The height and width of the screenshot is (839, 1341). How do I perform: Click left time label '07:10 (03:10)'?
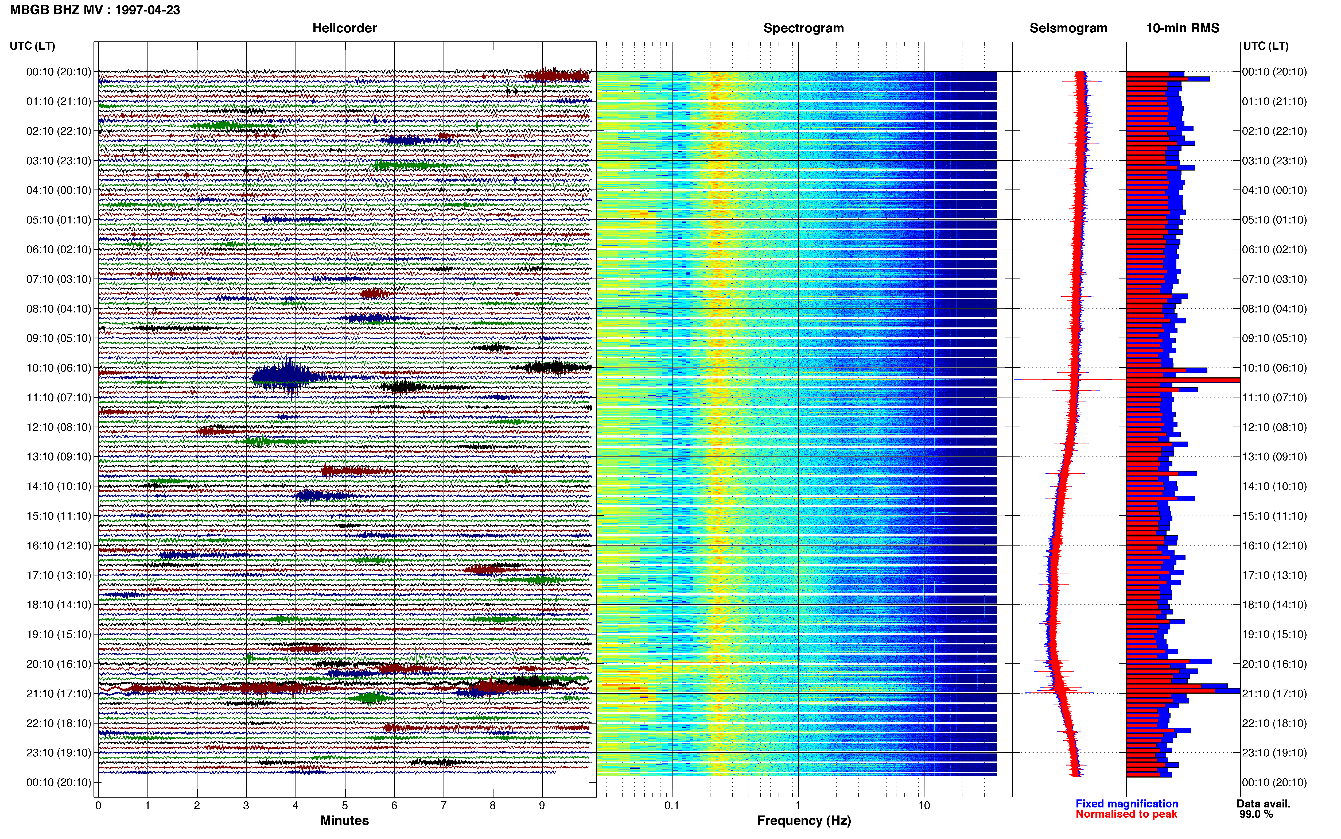59,279
